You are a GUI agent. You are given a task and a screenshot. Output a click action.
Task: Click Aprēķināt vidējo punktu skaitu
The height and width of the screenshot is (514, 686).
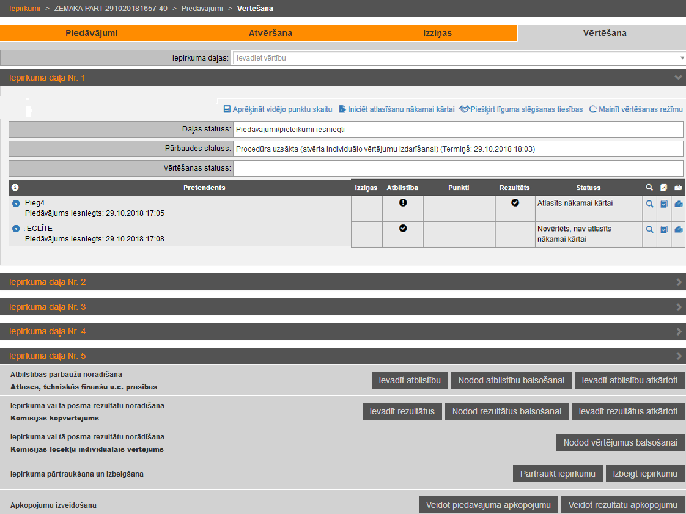coord(278,109)
